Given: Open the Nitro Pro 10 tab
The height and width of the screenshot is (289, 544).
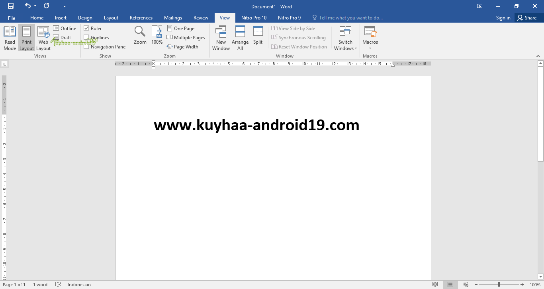Looking at the screenshot, I should [x=254, y=18].
